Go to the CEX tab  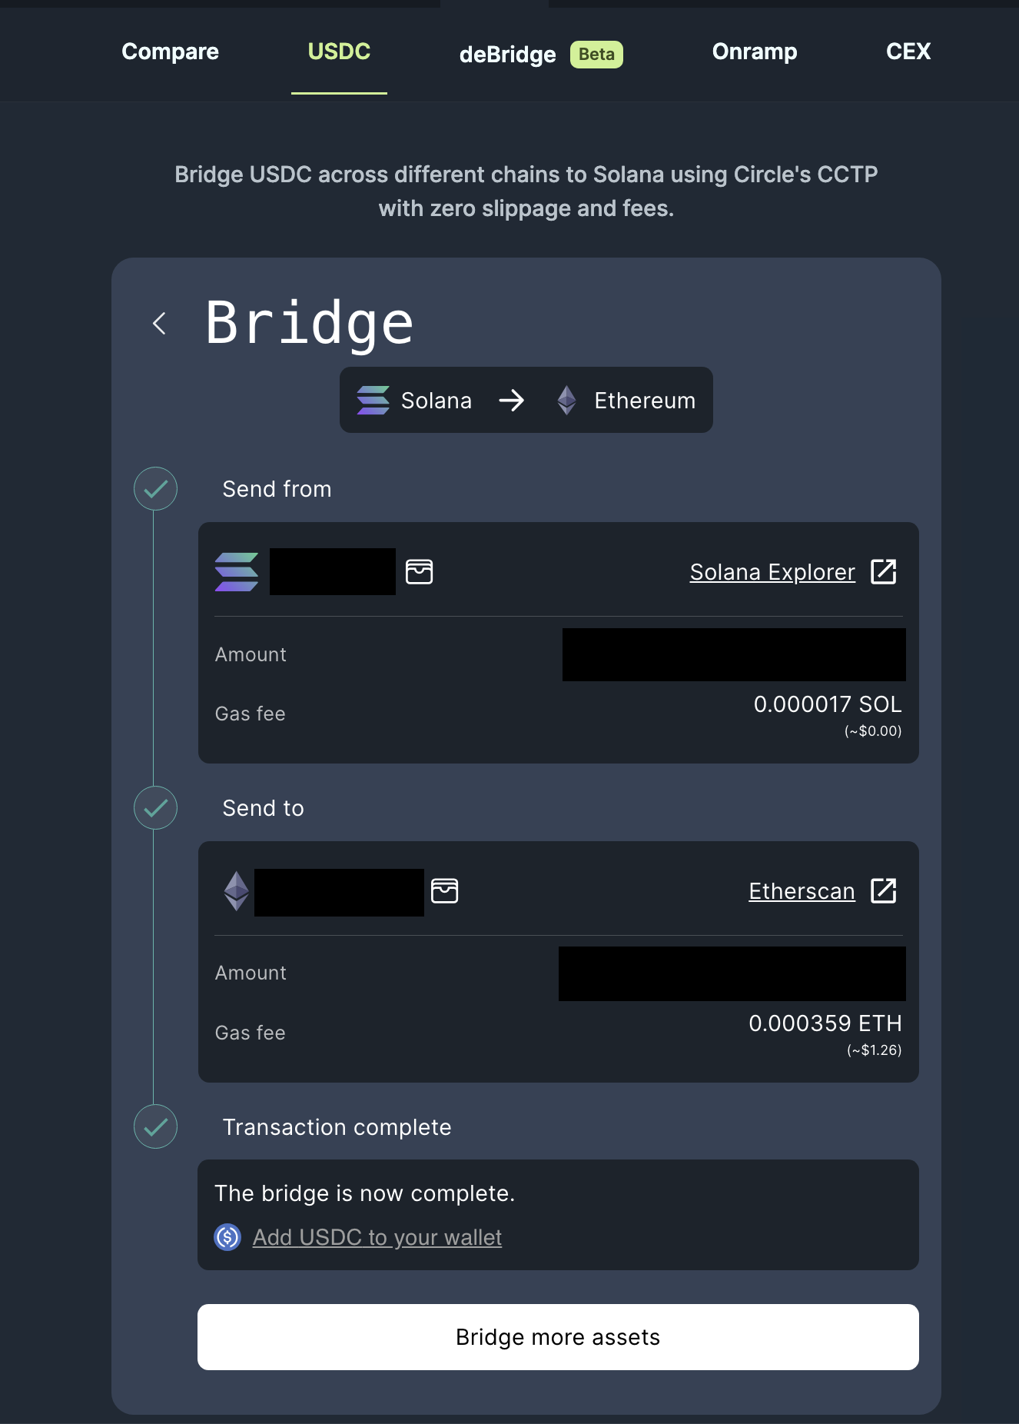point(908,52)
